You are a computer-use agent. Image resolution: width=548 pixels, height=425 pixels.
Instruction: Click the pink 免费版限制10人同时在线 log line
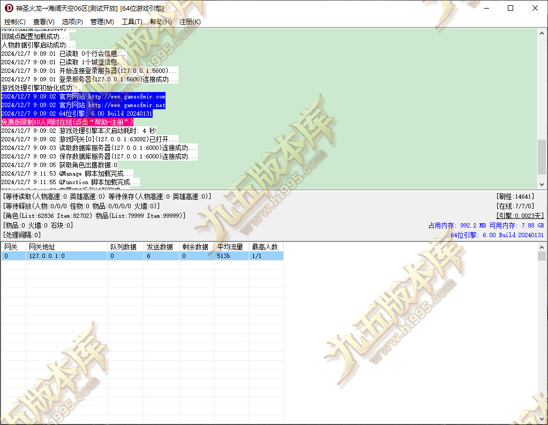click(67, 122)
